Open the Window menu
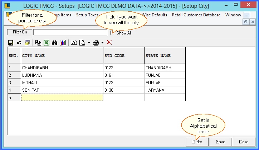 click(233, 15)
